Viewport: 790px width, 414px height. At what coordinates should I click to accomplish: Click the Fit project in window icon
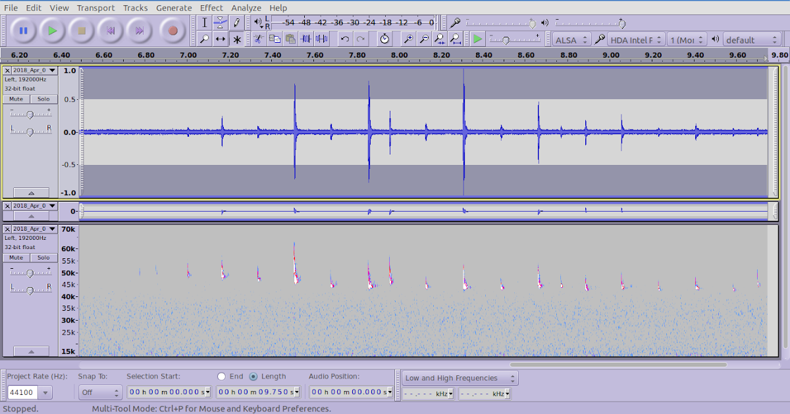(x=454, y=39)
